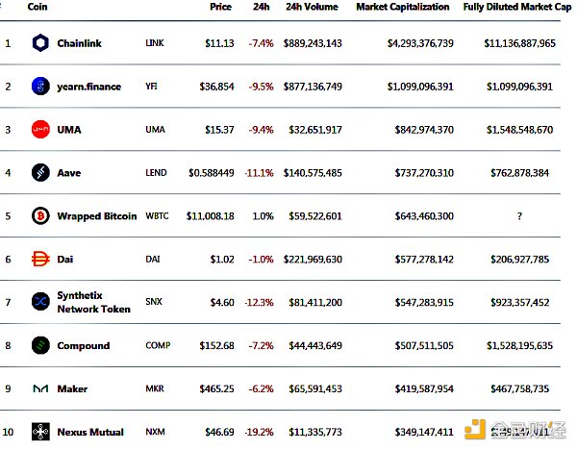Sort by Fully Diluted Market Cap header
The height and width of the screenshot is (450, 577).
tap(516, 7)
